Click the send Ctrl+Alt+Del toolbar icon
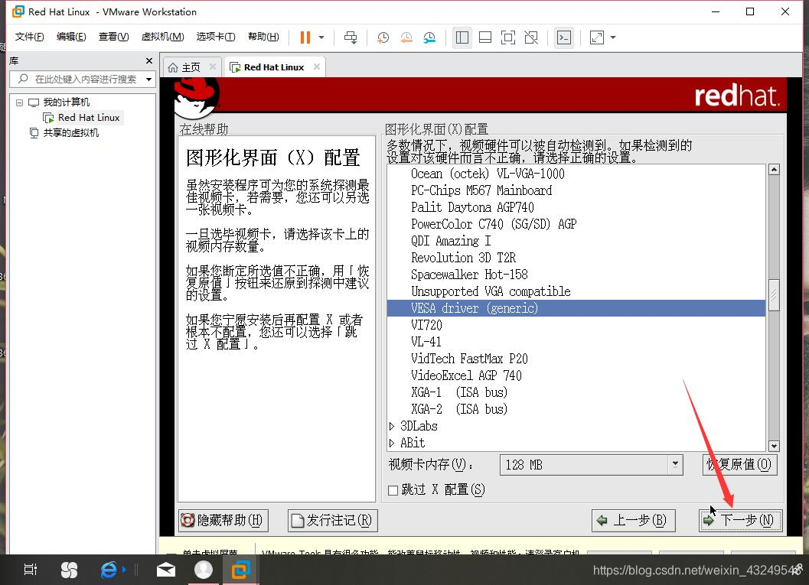The image size is (809, 585). pos(351,37)
